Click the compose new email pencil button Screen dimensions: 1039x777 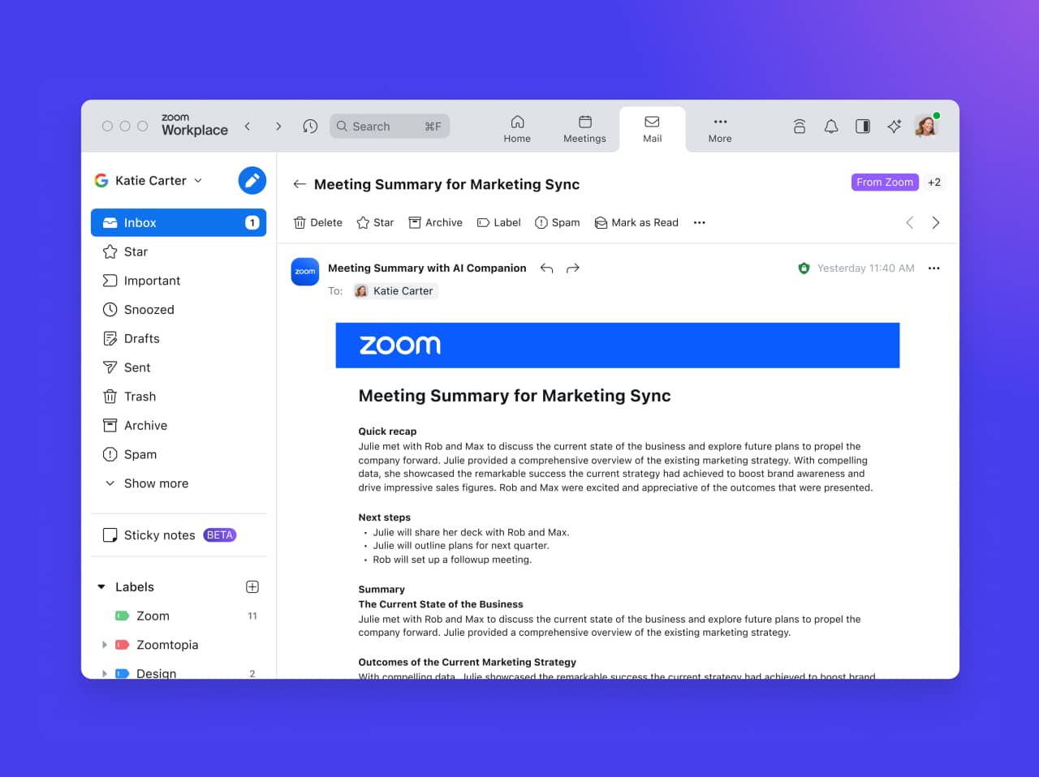click(x=252, y=180)
